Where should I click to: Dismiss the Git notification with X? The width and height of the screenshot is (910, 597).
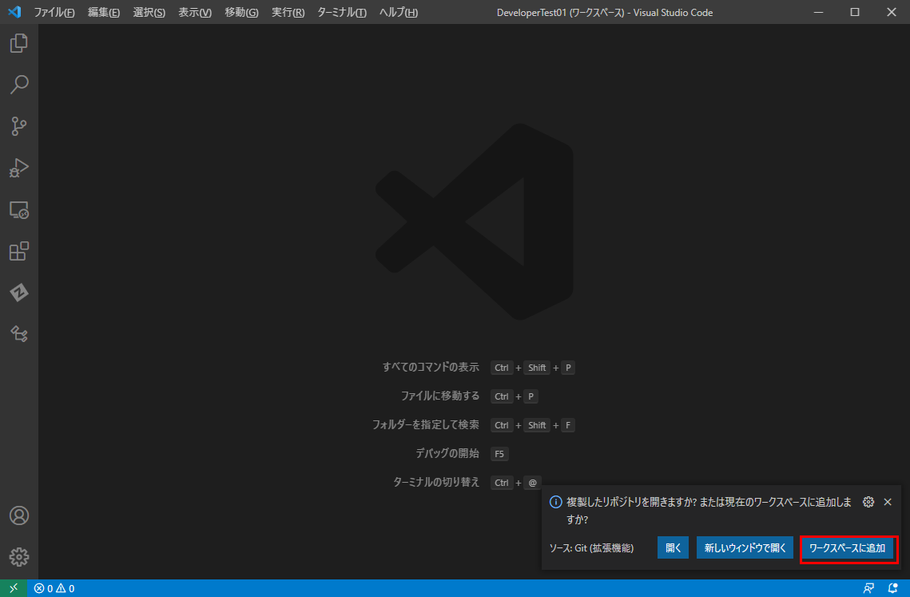[888, 502]
